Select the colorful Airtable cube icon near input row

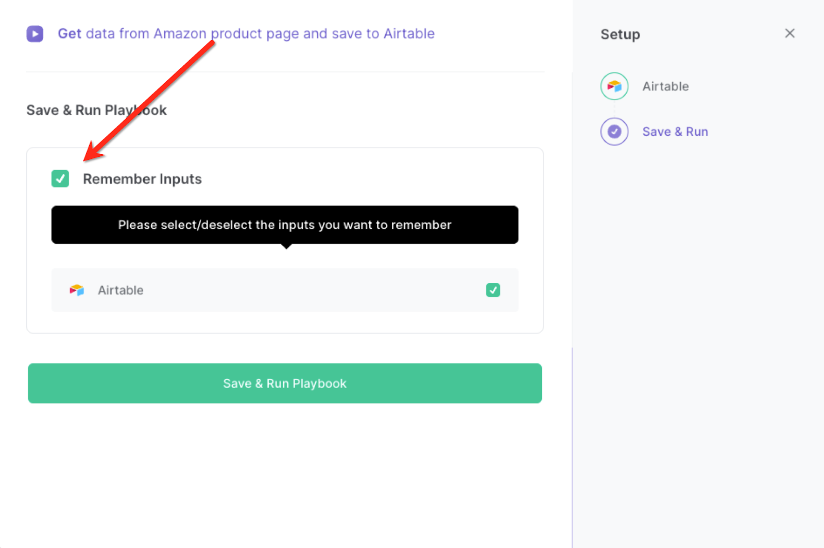click(77, 290)
